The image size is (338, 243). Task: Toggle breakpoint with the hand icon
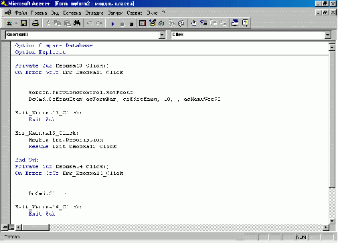193,23
